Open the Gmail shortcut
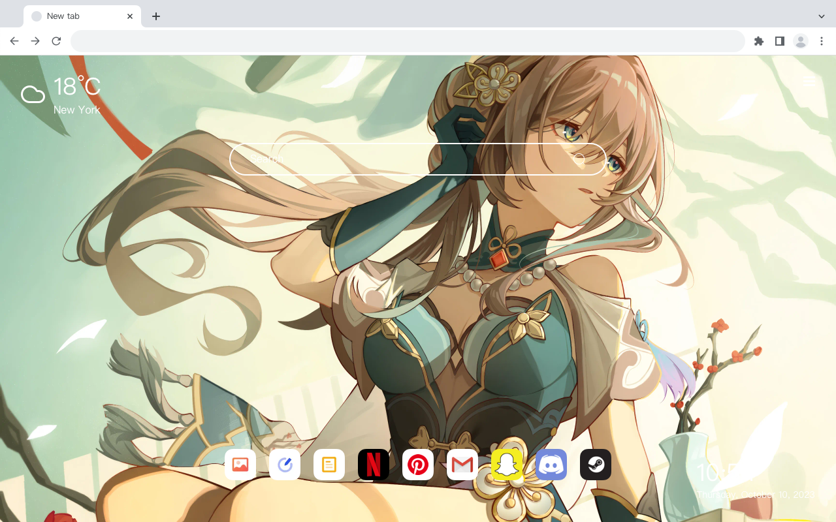Screen dimensions: 836x522 tap(462, 465)
